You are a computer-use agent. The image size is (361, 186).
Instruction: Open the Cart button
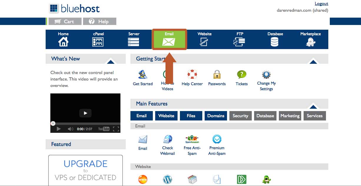(64, 21)
